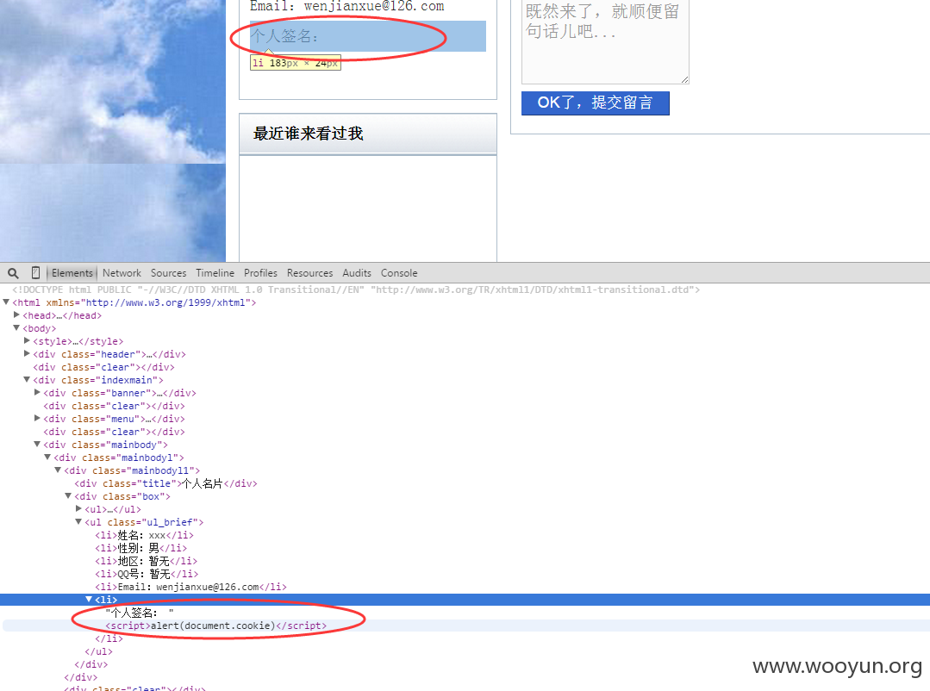Open the Audits tab
This screenshot has width=930, height=691.
pyautogui.click(x=357, y=273)
